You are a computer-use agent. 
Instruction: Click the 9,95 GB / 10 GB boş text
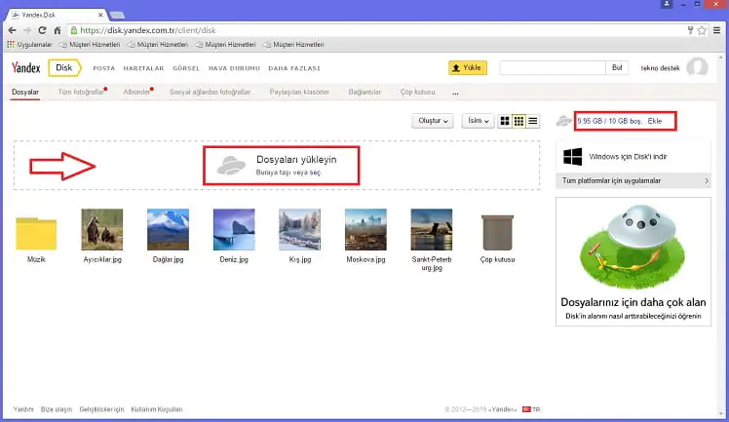pyautogui.click(x=609, y=121)
